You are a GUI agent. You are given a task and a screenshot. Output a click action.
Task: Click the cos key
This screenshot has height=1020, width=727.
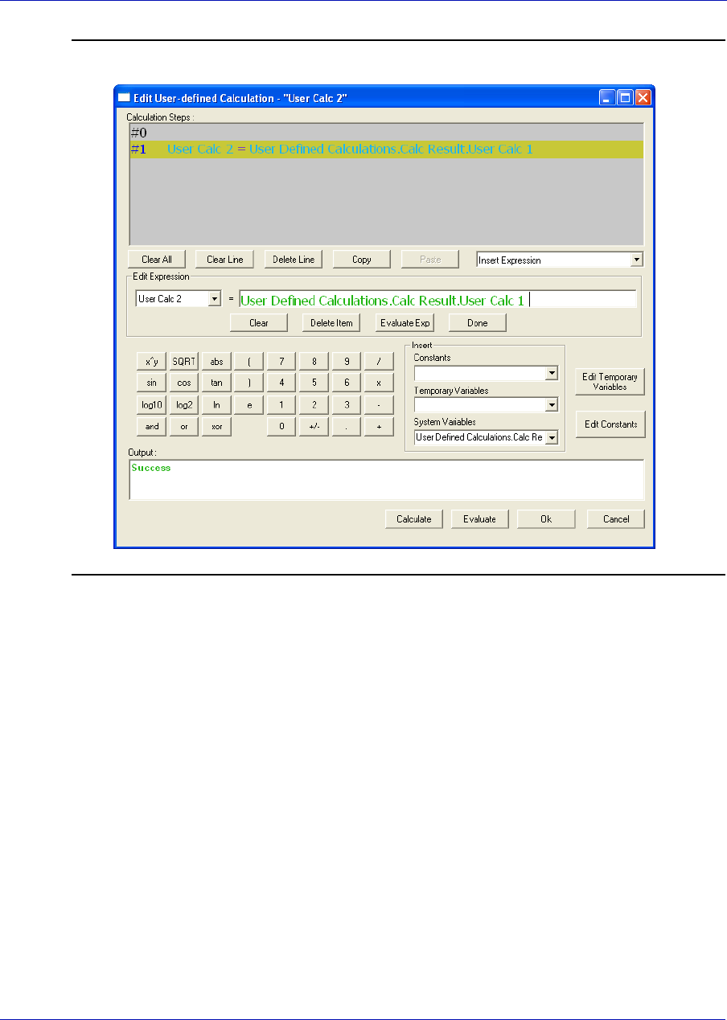(x=184, y=383)
